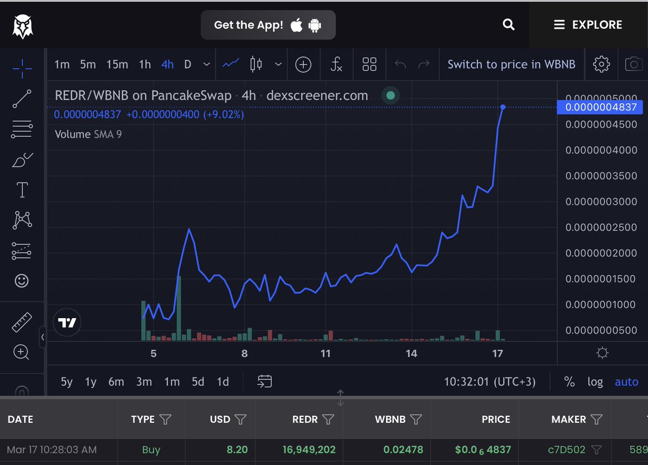Select the ruler measure tool
Viewport: 648px width, 465px height.
coord(22,322)
